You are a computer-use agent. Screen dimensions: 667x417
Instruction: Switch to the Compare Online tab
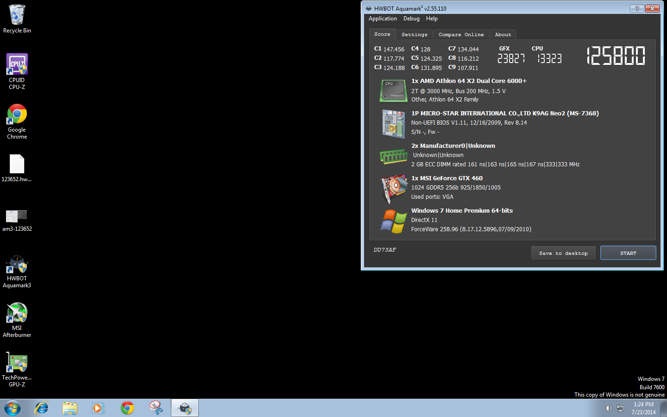pos(461,35)
